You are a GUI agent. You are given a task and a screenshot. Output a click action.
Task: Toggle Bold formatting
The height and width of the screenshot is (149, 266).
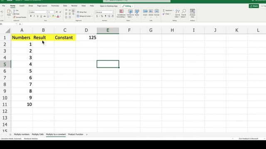click(31, 16)
